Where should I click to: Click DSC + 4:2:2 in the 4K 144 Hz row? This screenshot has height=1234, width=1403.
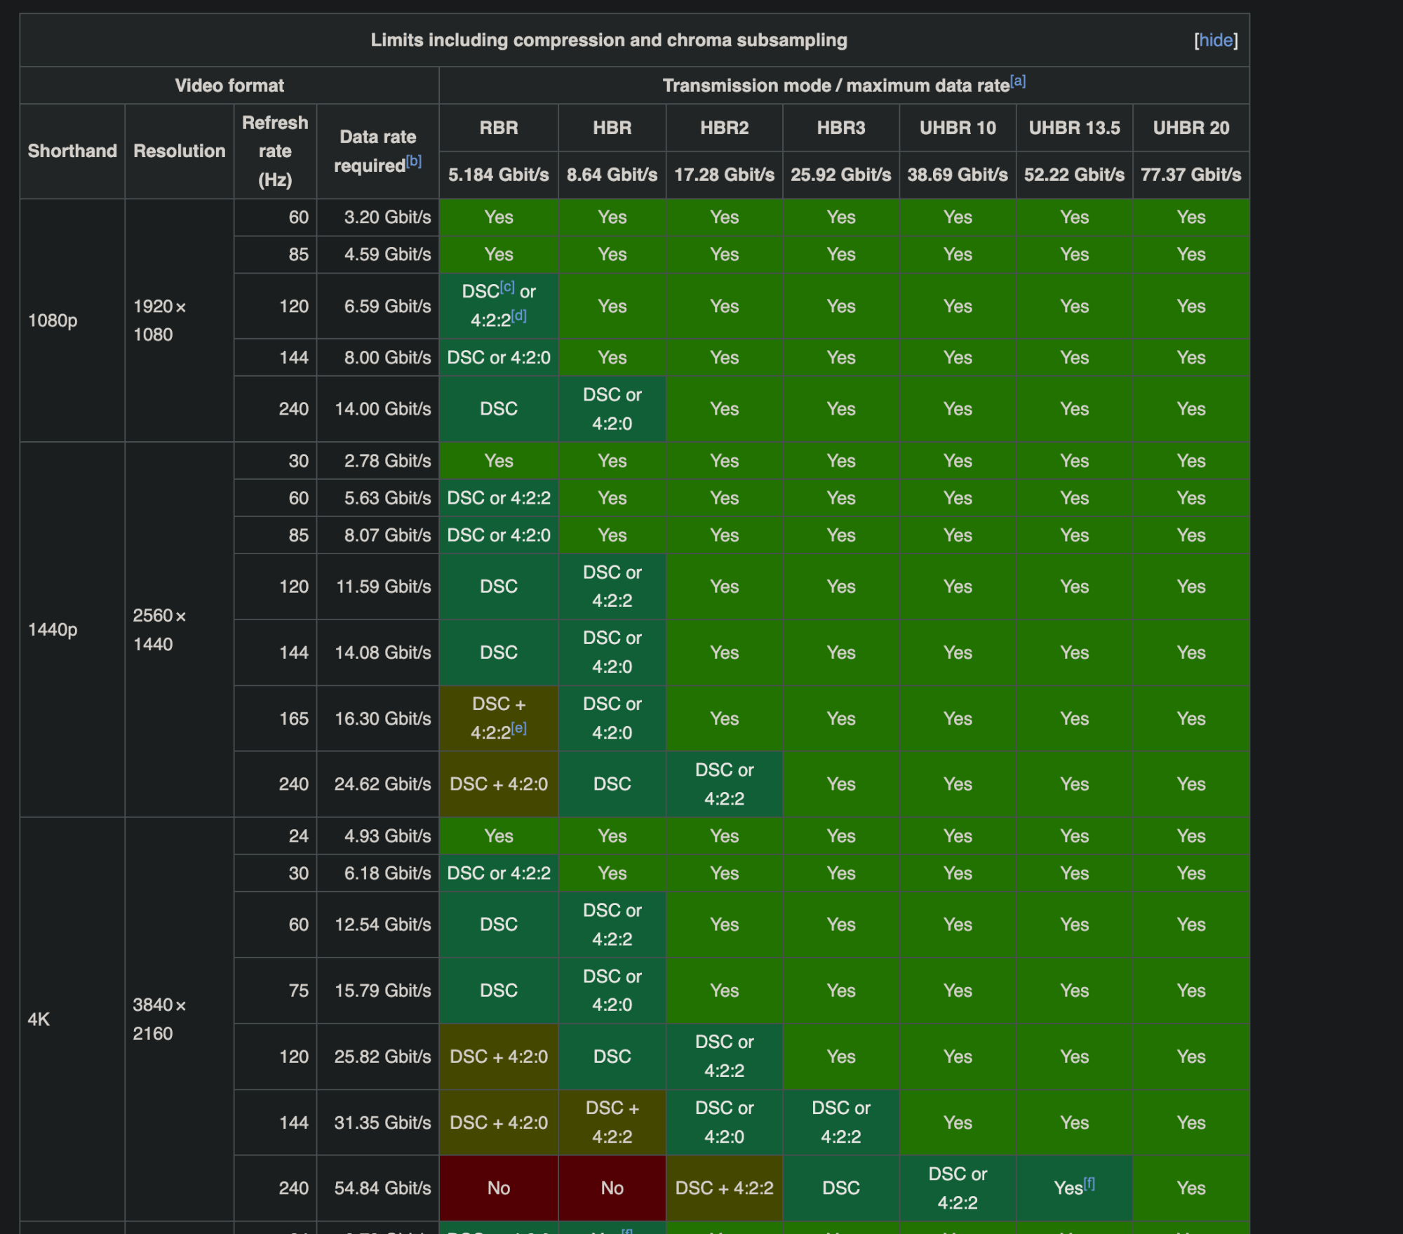pyautogui.click(x=612, y=1122)
